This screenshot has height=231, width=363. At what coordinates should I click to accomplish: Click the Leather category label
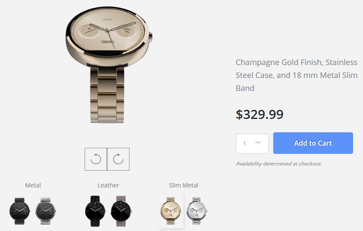pos(108,185)
